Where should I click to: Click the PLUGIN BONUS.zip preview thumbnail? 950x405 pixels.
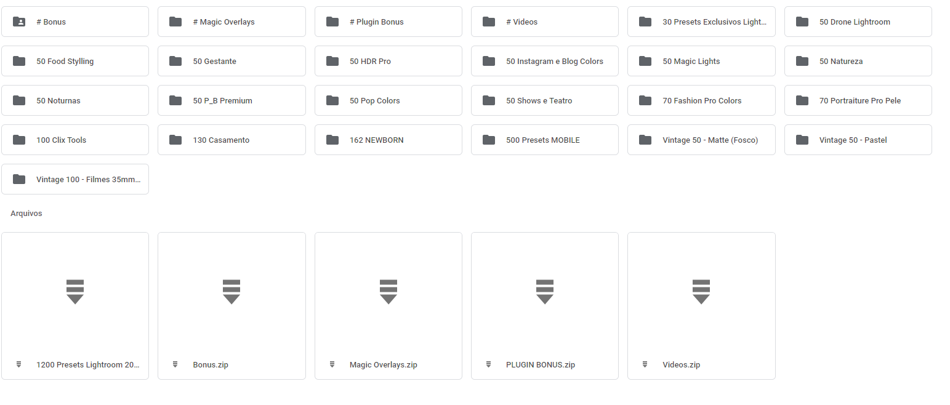click(544, 291)
